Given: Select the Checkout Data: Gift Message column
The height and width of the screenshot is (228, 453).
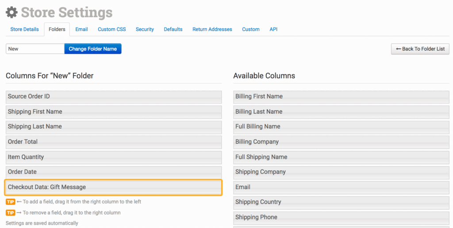Looking at the screenshot, I should point(114,187).
